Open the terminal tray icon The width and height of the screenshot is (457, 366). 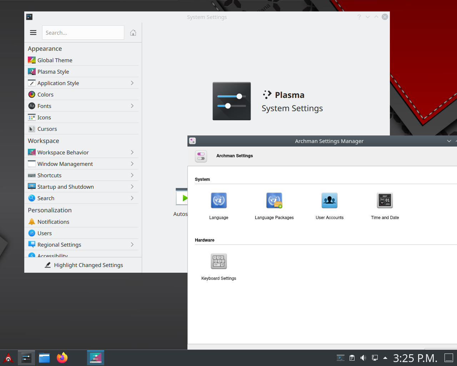[341, 358]
